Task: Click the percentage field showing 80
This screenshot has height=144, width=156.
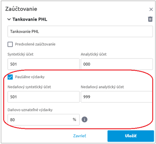Action: [x=43, y=120]
